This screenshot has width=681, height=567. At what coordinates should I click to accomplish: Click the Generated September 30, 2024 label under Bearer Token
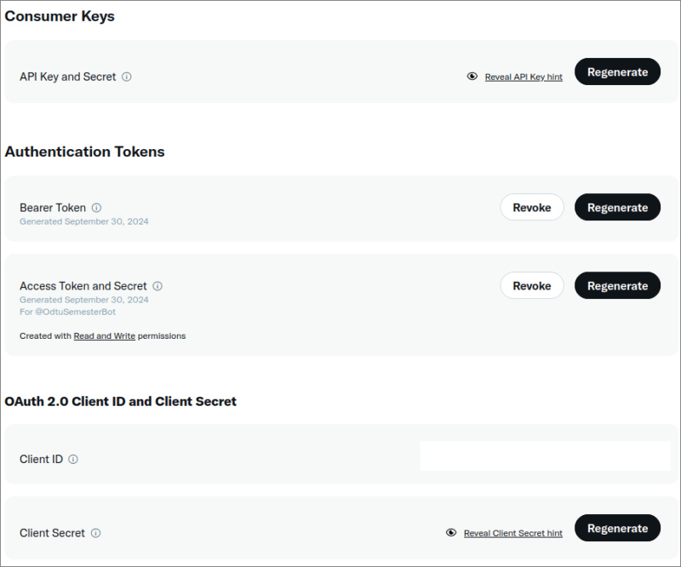pos(83,220)
